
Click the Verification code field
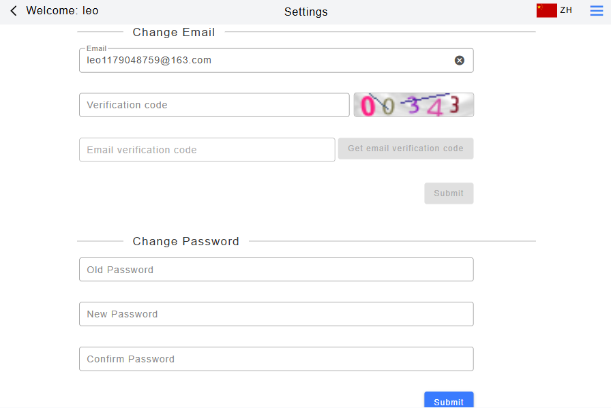click(214, 105)
